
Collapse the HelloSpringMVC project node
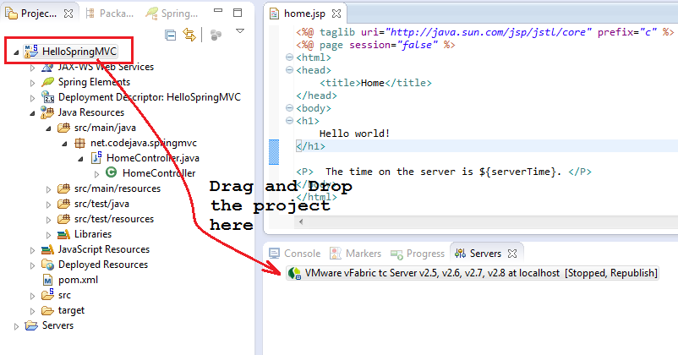[x=16, y=52]
